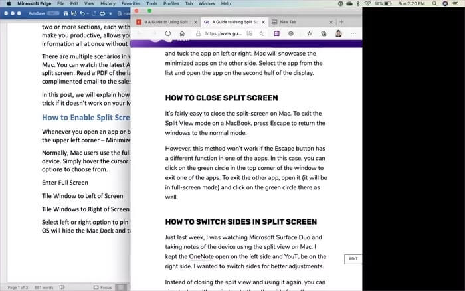Screen dimensions: 465x291
Task: Click 'Tile Windows to Right of Screen' in Word
Action: coord(86,209)
